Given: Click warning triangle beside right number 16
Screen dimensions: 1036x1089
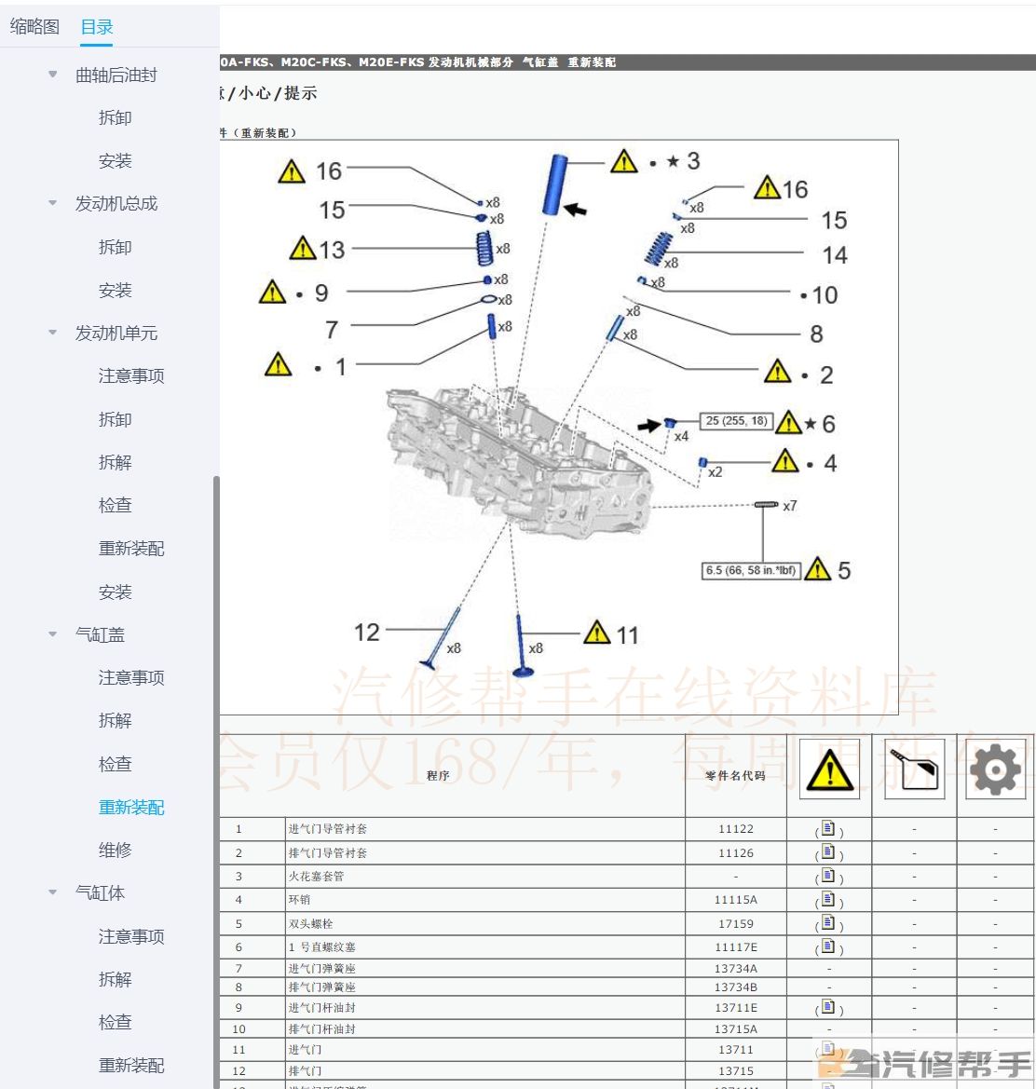Looking at the screenshot, I should [768, 187].
